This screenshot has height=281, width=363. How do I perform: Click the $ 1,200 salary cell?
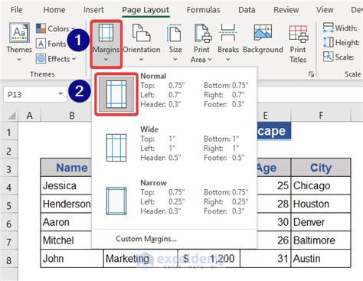[x=209, y=259]
